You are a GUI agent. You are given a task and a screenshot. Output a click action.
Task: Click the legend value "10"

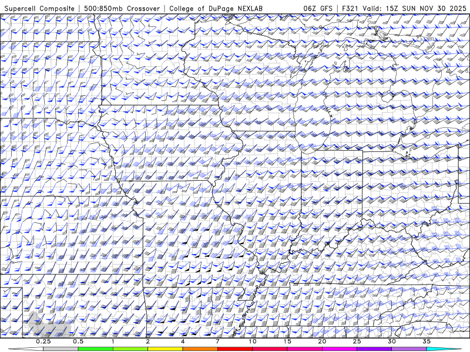pos(253,341)
